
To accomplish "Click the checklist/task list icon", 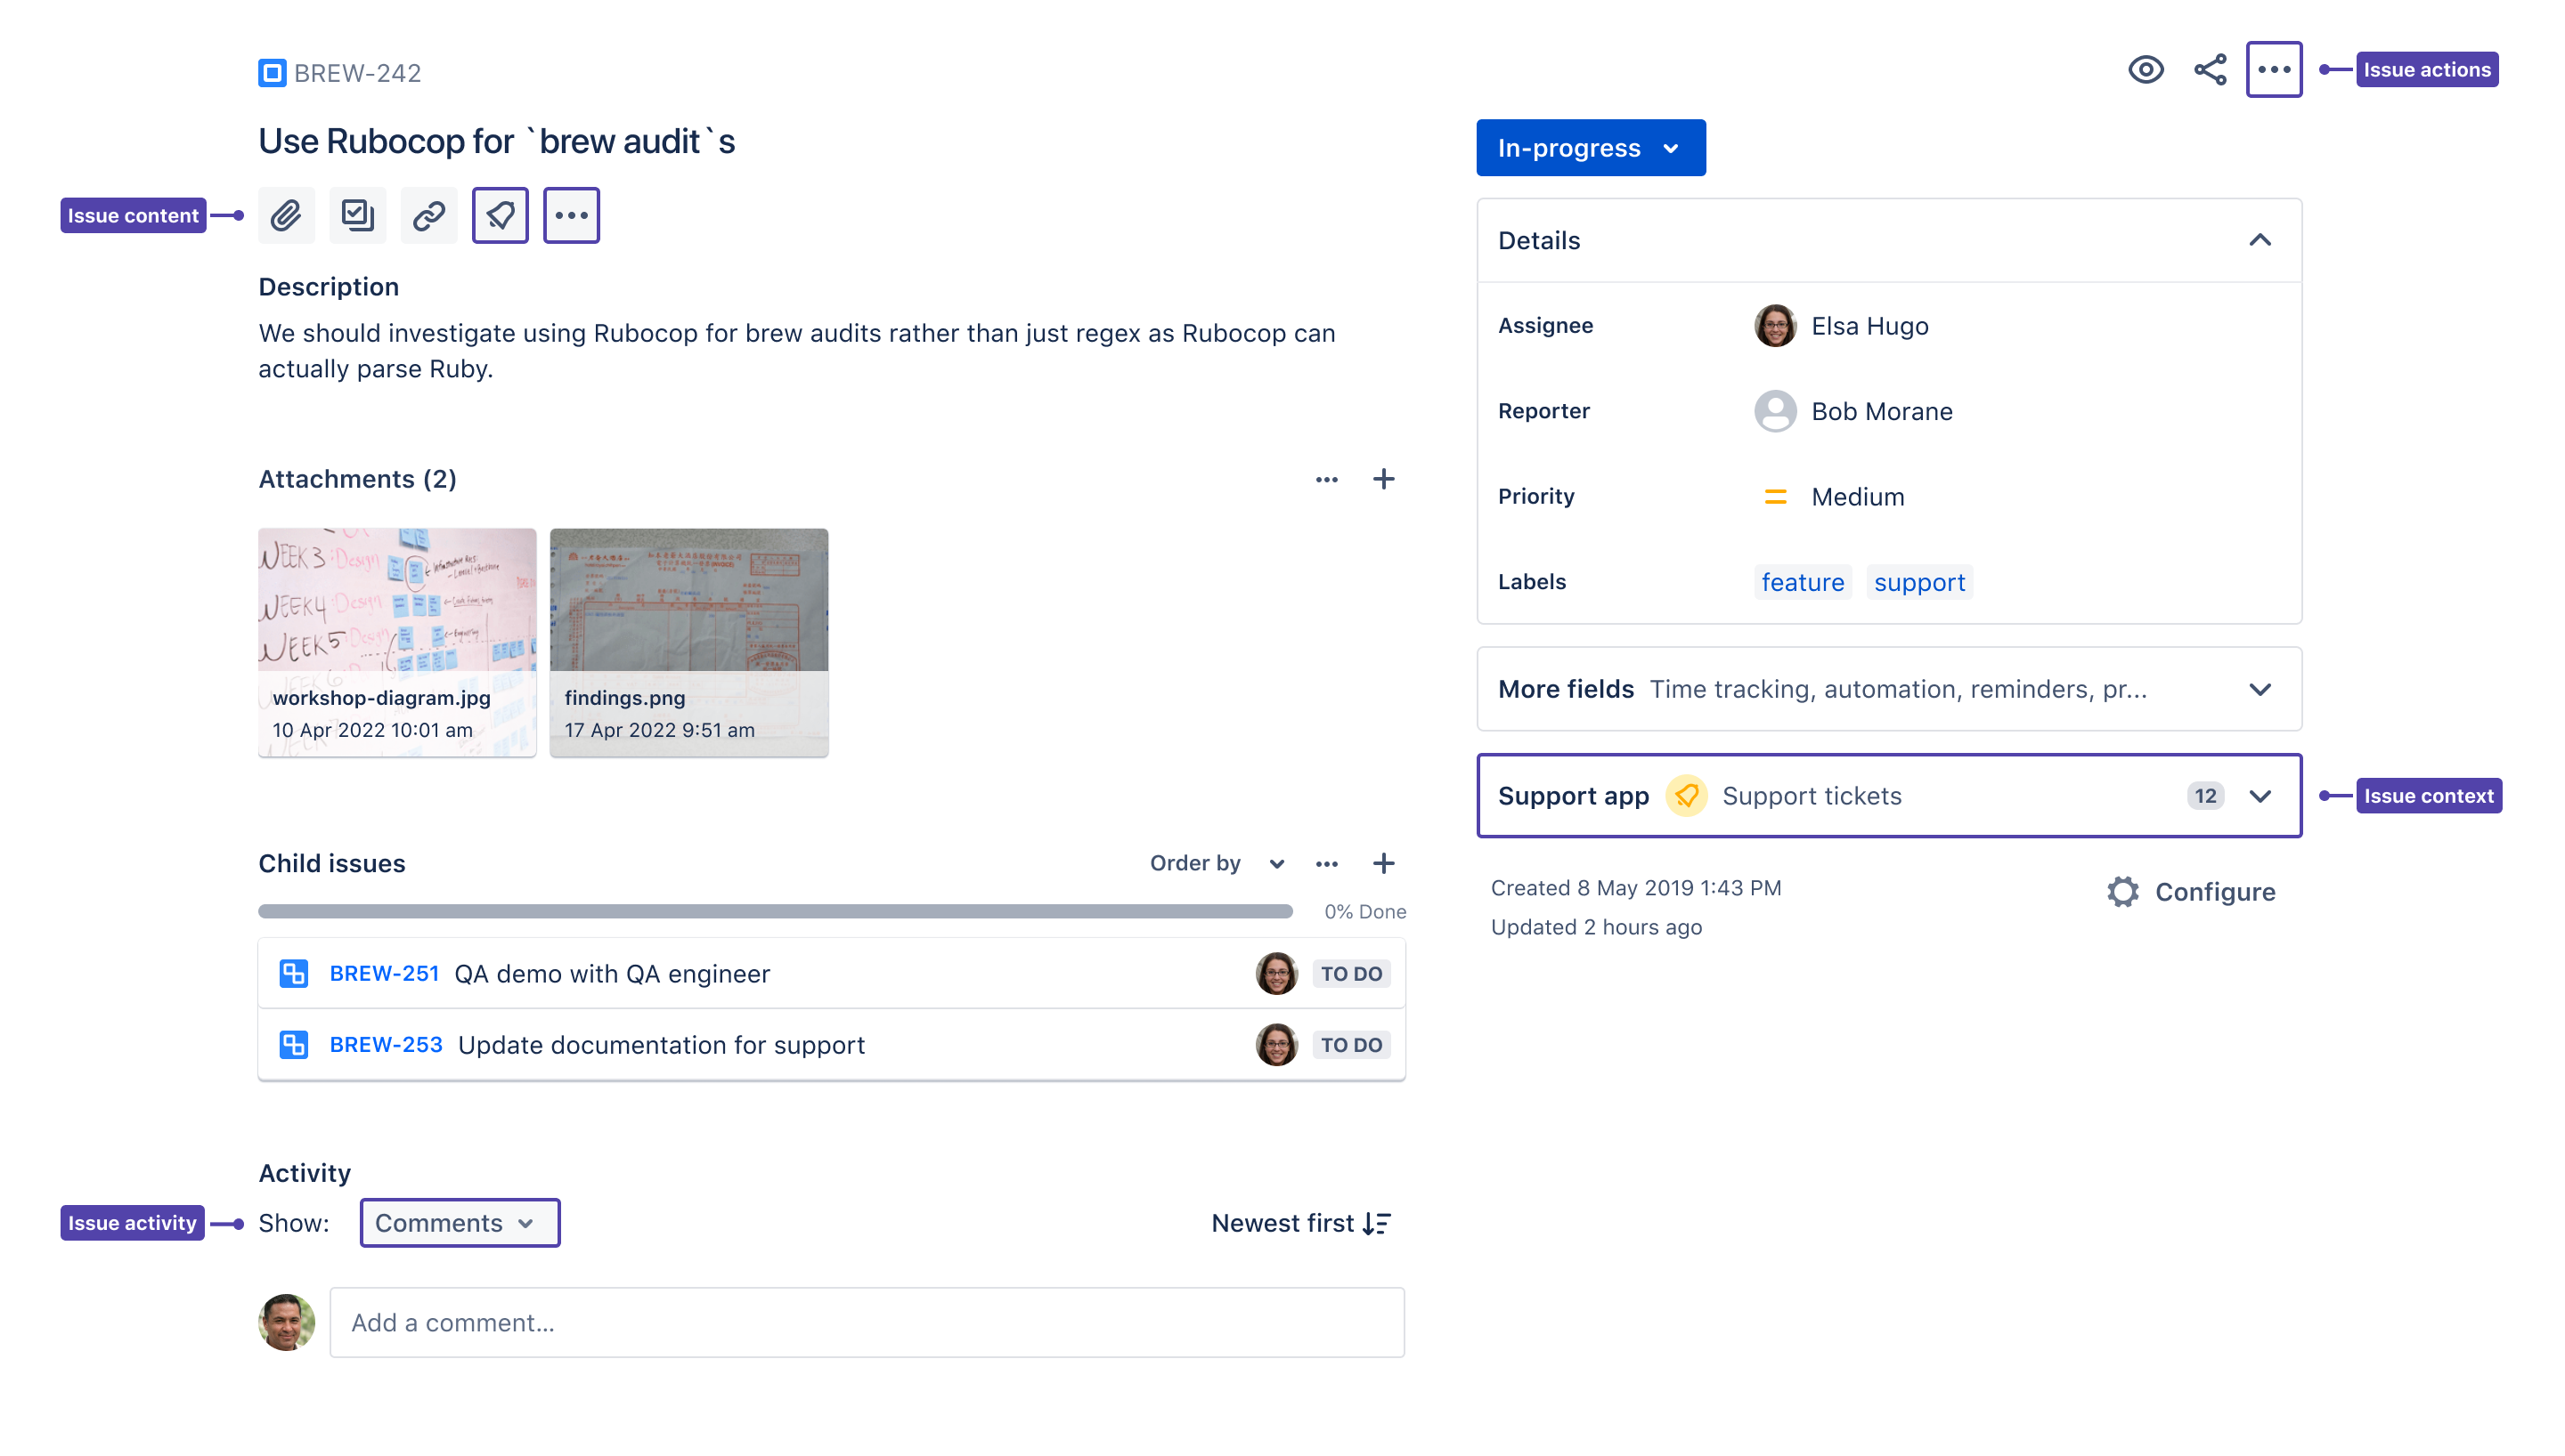I will [358, 214].
